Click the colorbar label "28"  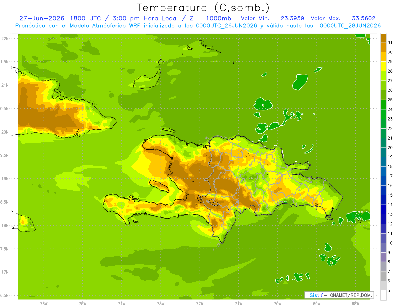coord(390,71)
